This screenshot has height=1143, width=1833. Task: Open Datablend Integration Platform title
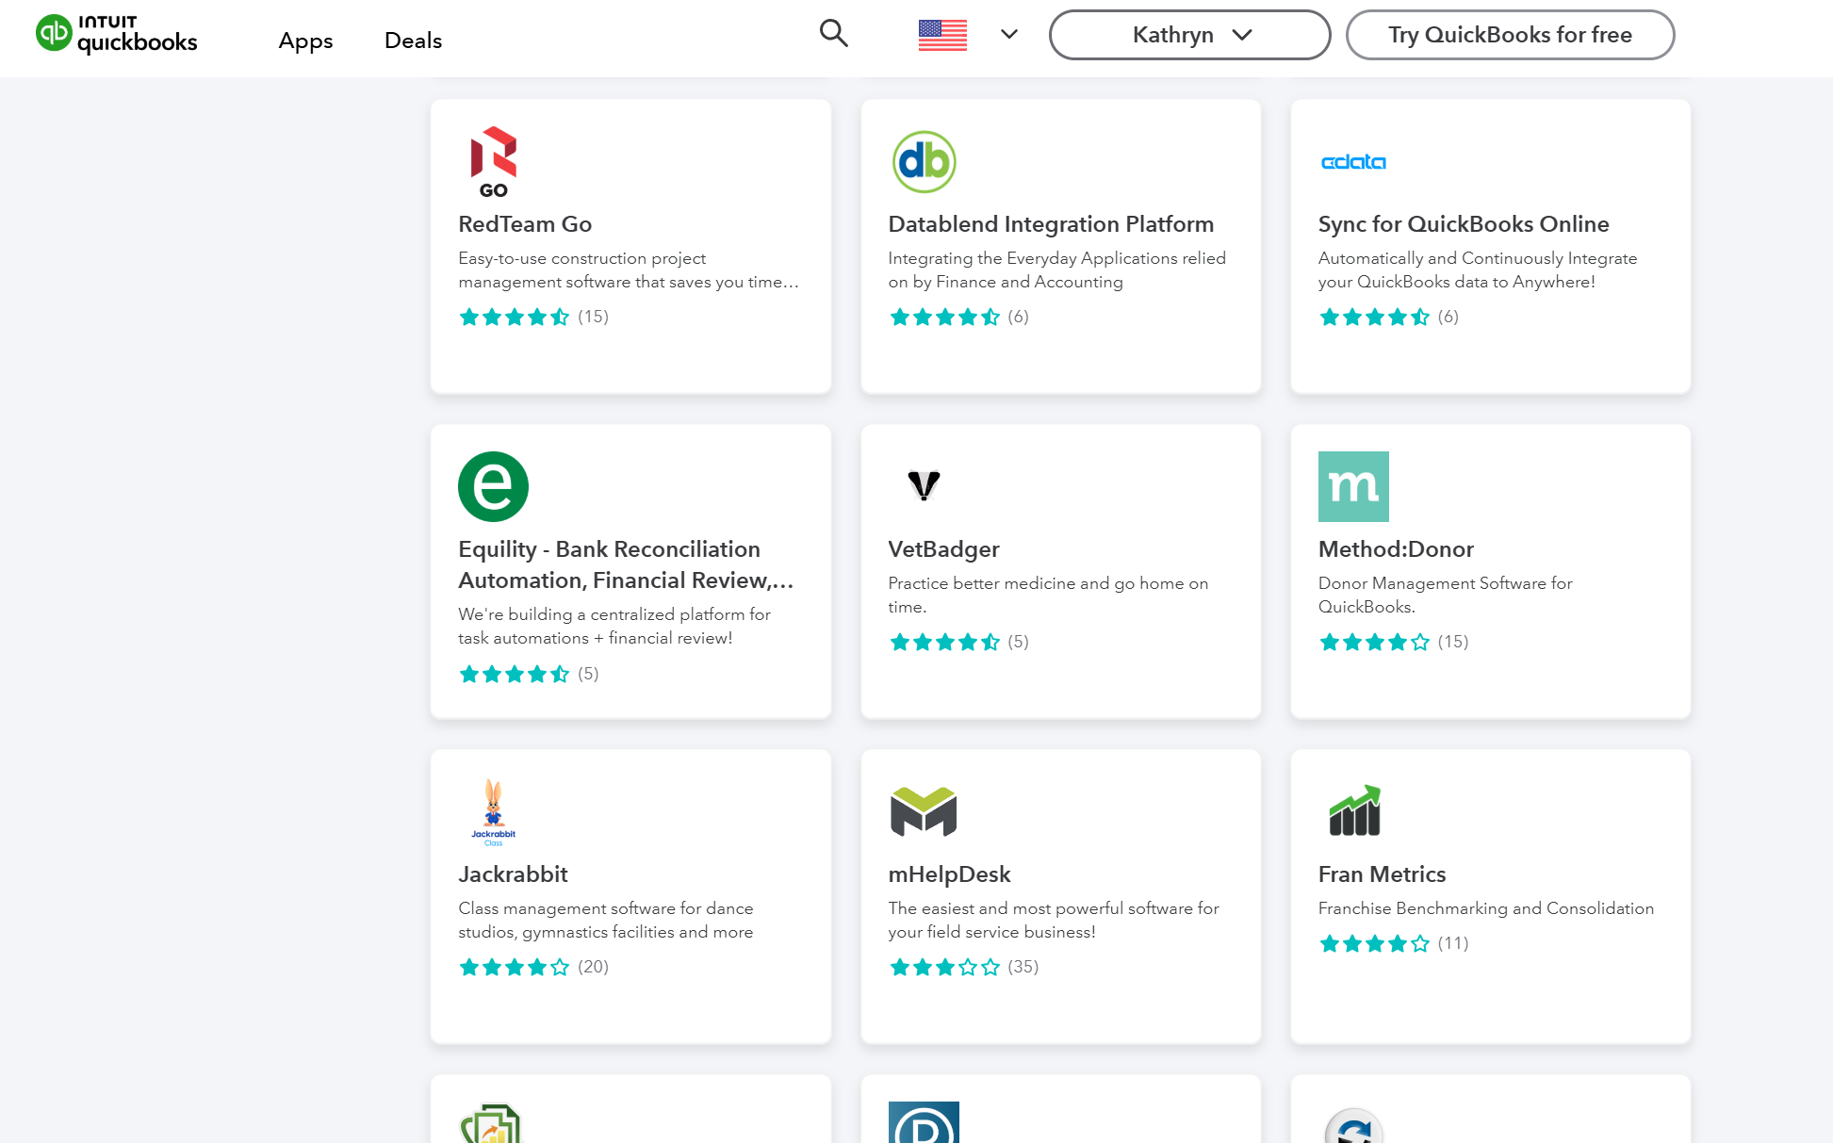[x=1051, y=224]
